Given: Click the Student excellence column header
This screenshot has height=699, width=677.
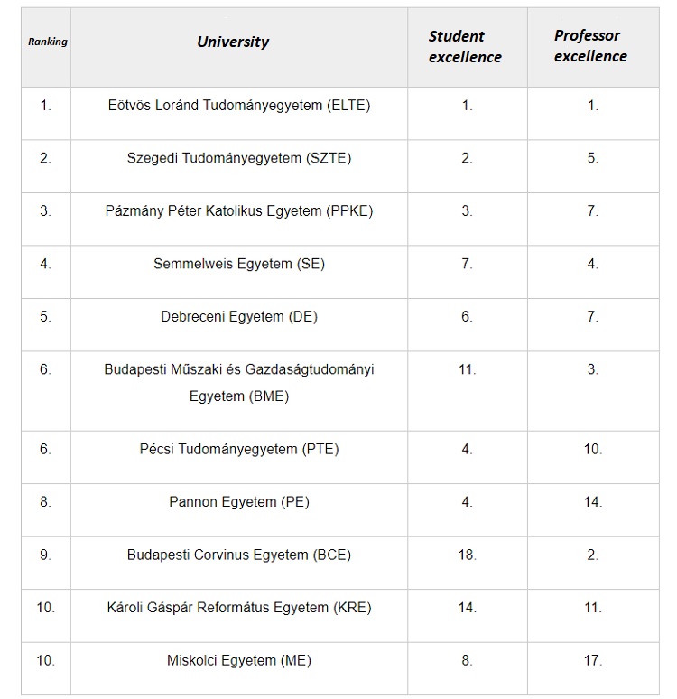Looking at the screenshot, I should coord(465,46).
